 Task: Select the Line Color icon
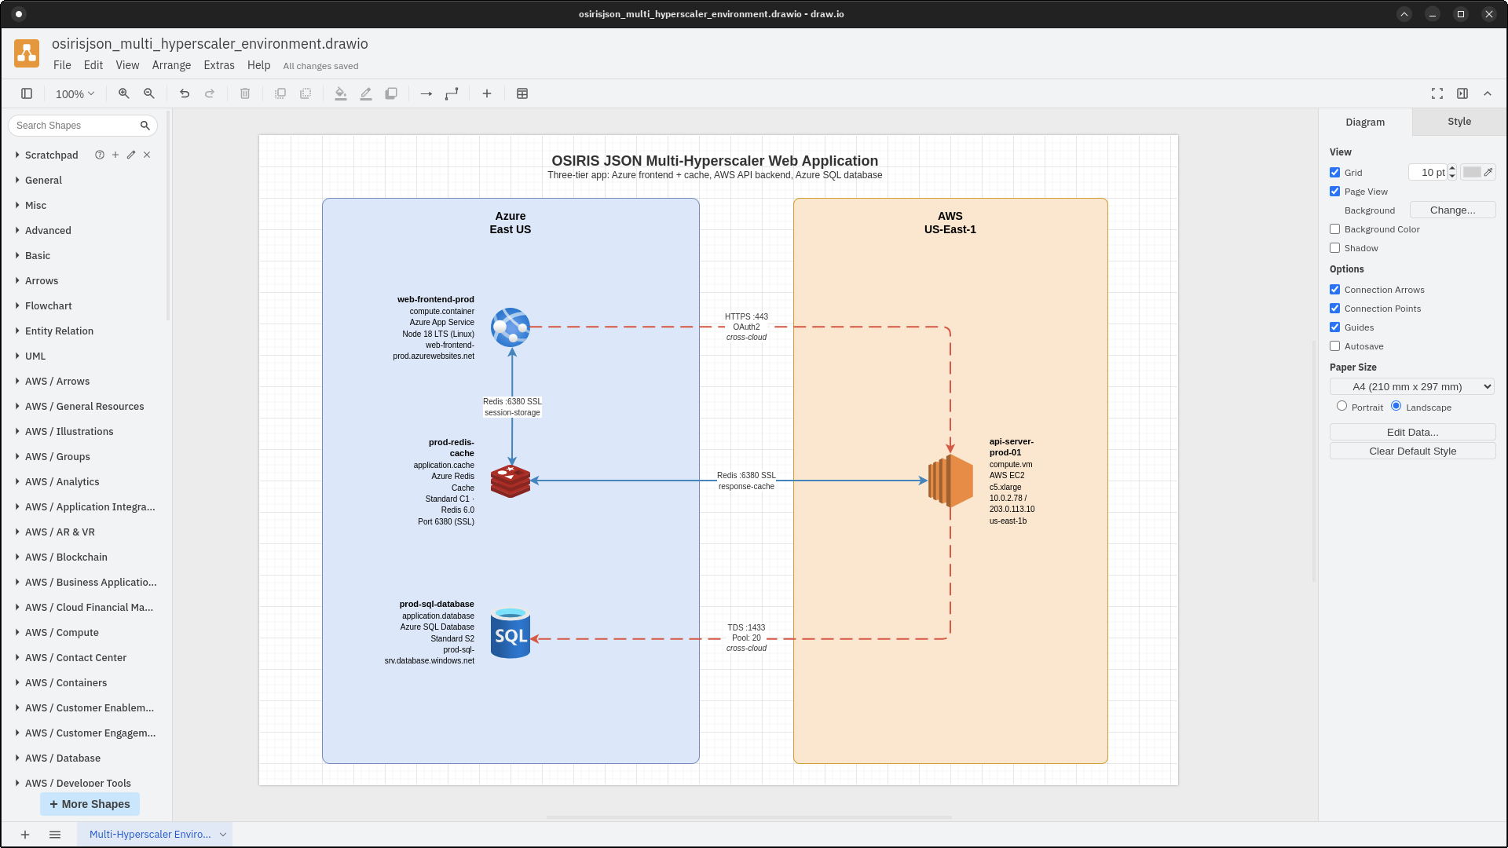click(x=366, y=93)
